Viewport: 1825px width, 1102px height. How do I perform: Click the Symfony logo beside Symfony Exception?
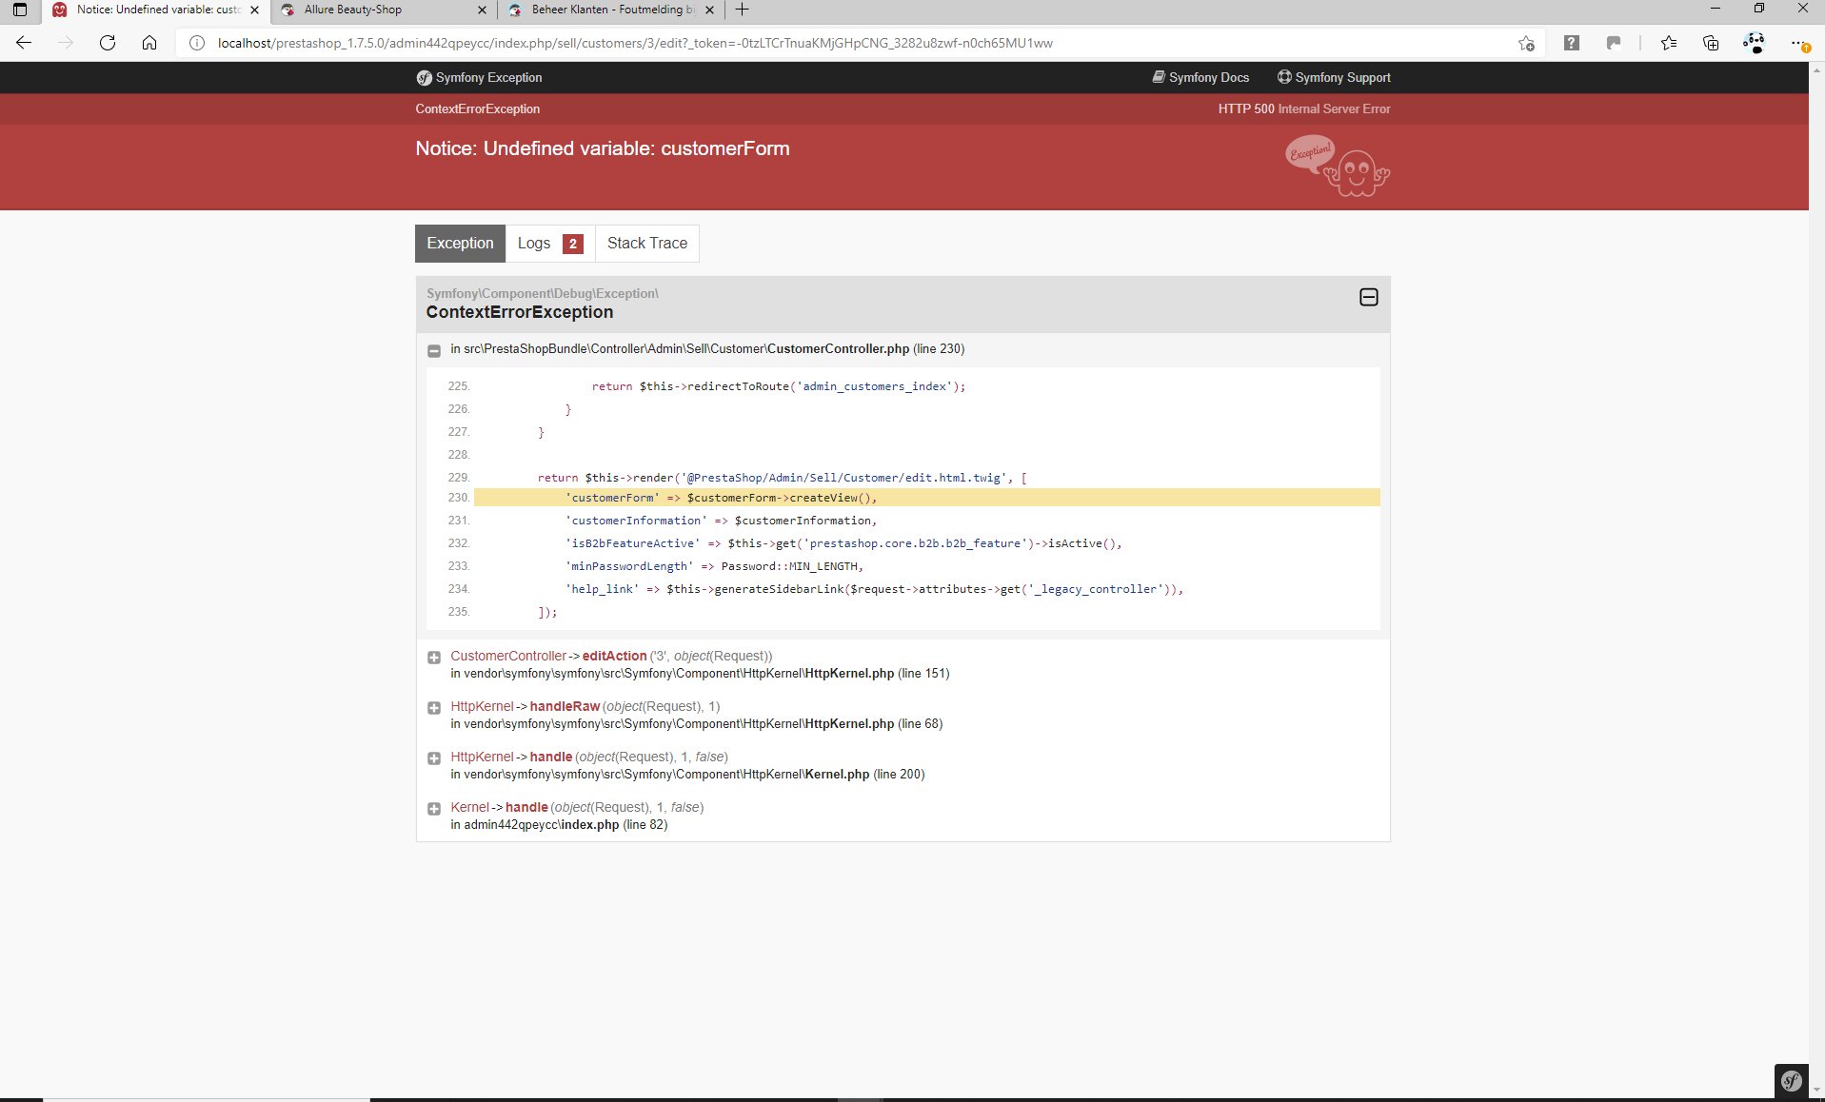[x=424, y=78]
